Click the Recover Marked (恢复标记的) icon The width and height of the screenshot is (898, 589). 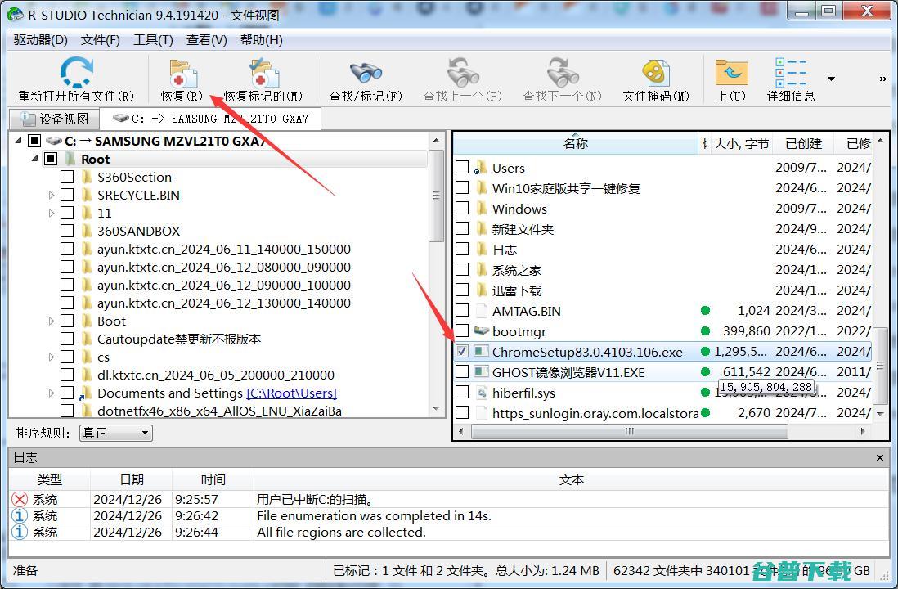pos(263,74)
